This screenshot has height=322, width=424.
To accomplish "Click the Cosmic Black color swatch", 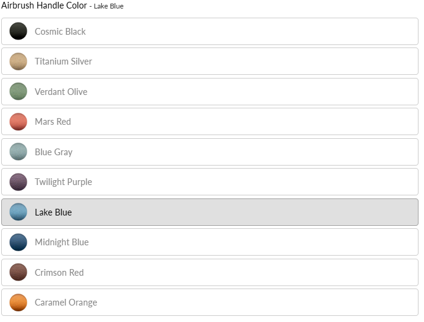I will pos(18,31).
